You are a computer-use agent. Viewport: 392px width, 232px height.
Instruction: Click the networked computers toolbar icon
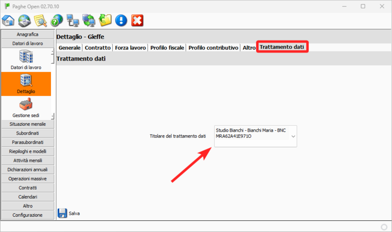(x=73, y=20)
